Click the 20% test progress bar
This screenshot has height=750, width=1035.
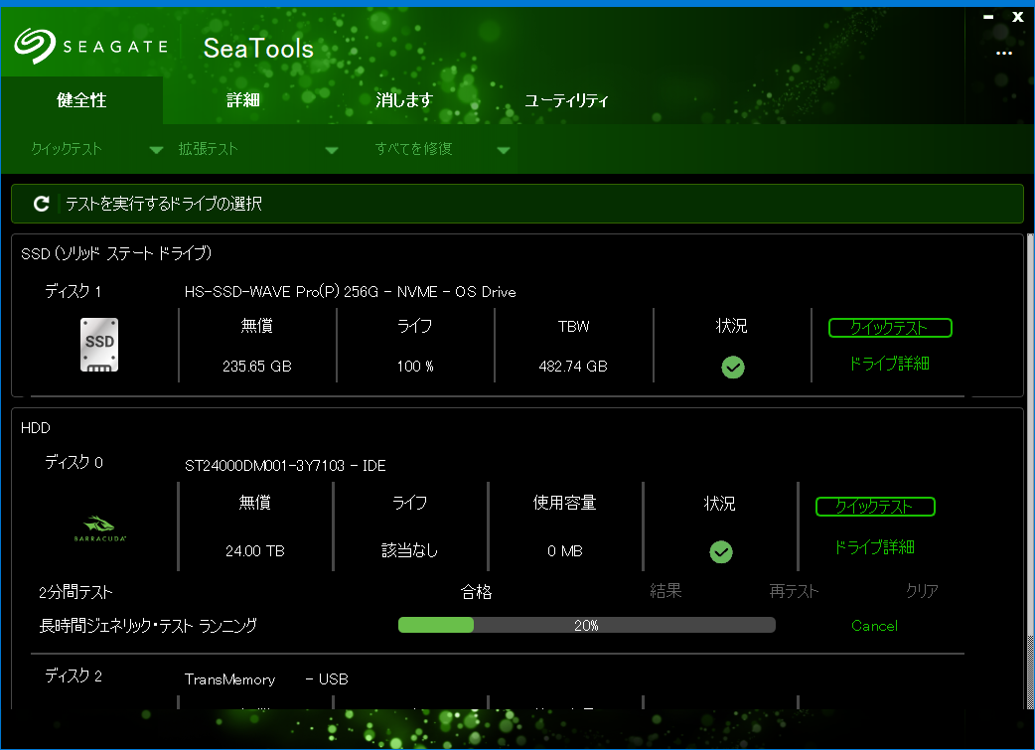(586, 625)
